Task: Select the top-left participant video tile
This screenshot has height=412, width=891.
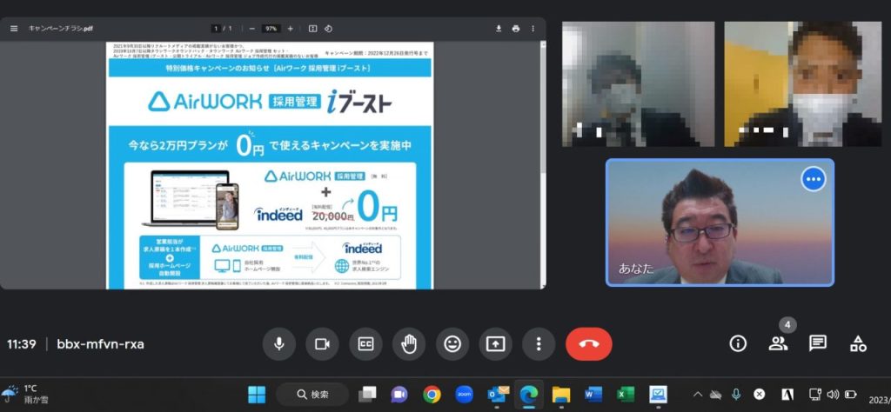Action: pyautogui.click(x=638, y=84)
